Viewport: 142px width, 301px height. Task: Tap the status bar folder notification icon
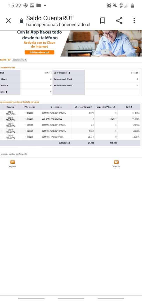point(38,6)
